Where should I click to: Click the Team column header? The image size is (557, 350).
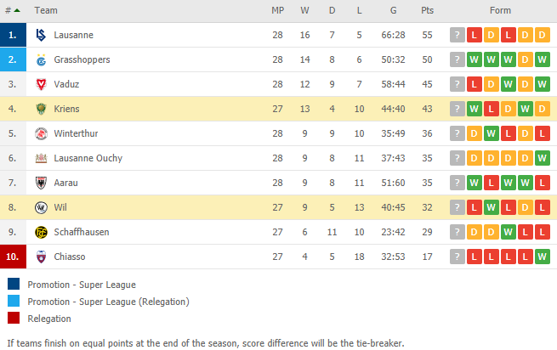pyautogui.click(x=46, y=11)
